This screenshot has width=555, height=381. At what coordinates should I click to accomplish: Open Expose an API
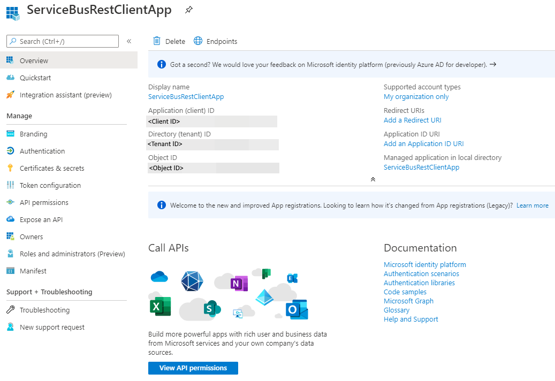(x=41, y=220)
